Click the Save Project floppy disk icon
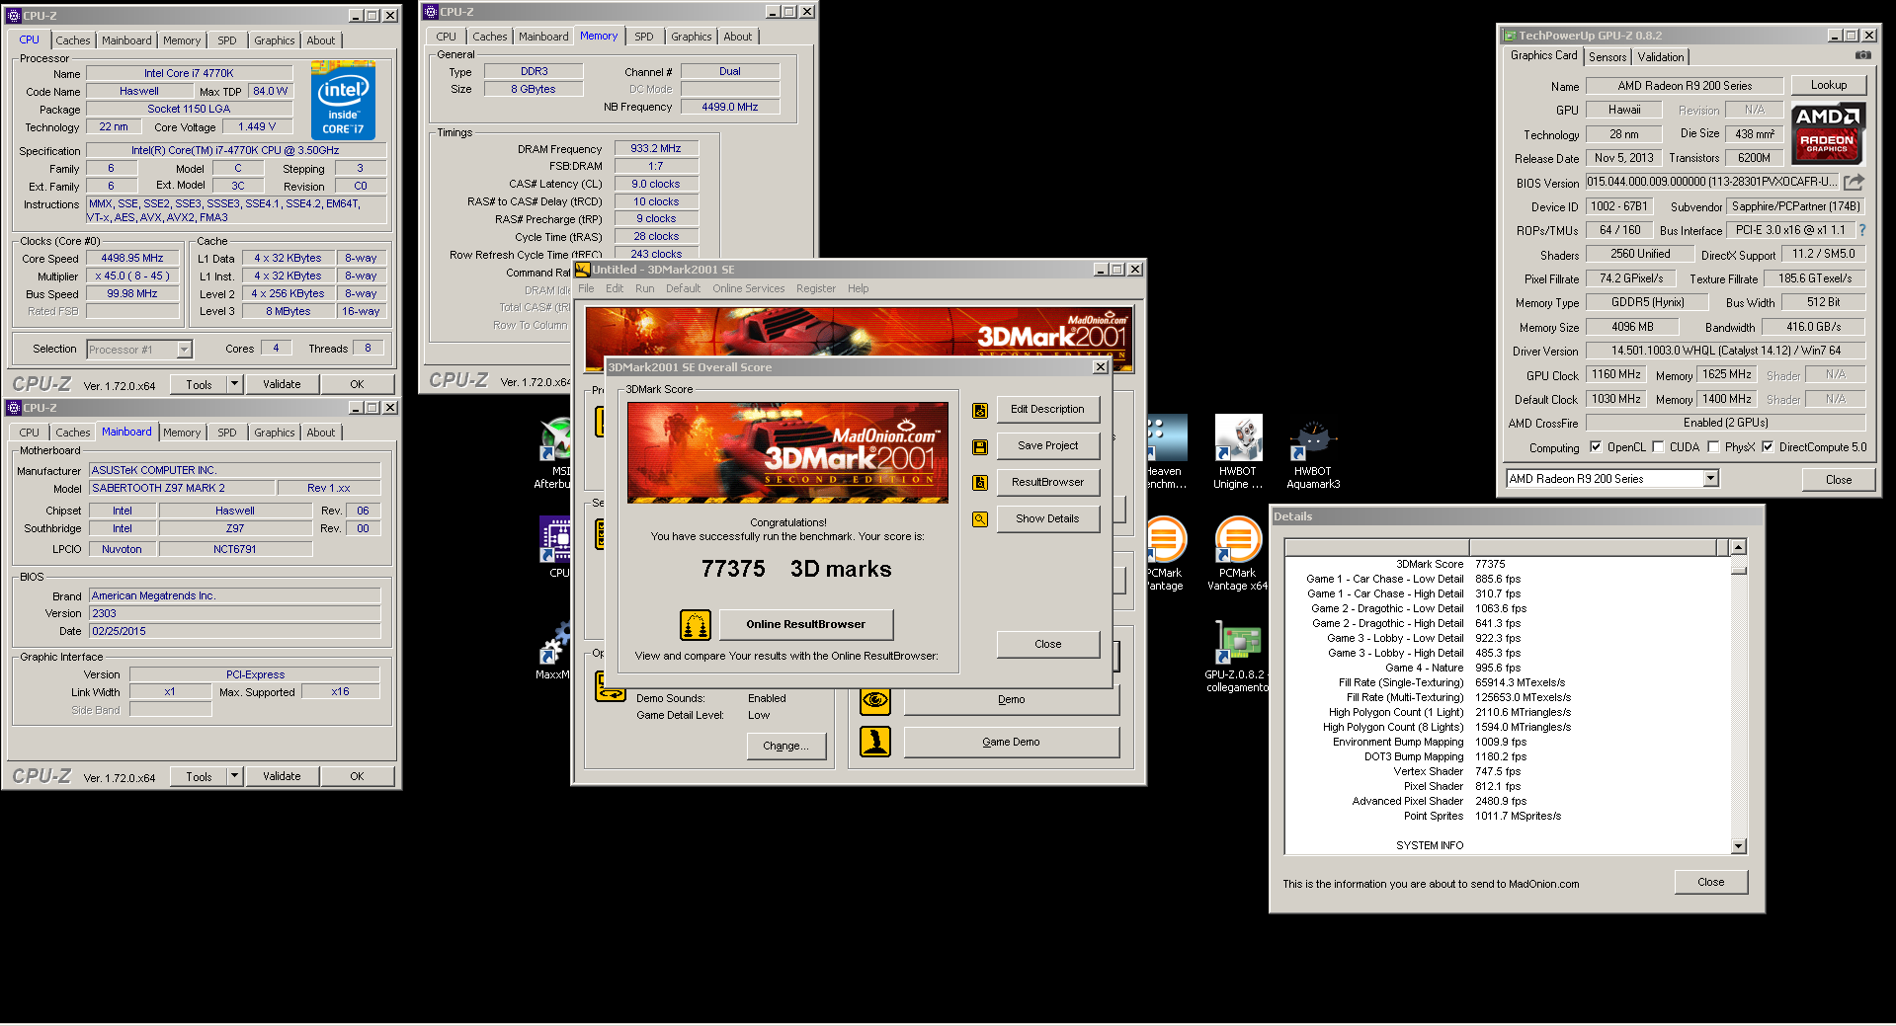 tap(980, 446)
